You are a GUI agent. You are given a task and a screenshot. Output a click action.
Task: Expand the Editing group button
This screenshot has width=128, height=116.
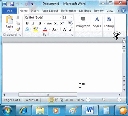pyautogui.click(x=109, y=23)
